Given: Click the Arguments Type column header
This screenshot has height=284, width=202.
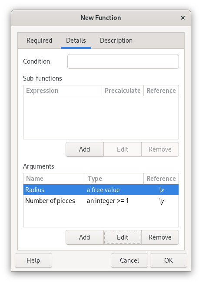Looking at the screenshot, I should [x=114, y=179].
